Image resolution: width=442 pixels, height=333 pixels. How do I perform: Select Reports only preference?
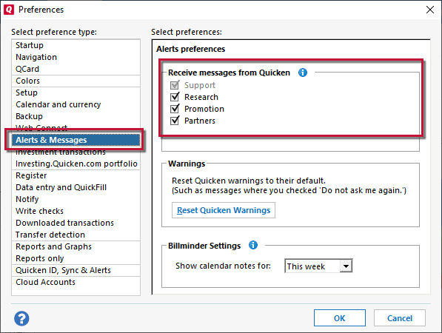76,258
